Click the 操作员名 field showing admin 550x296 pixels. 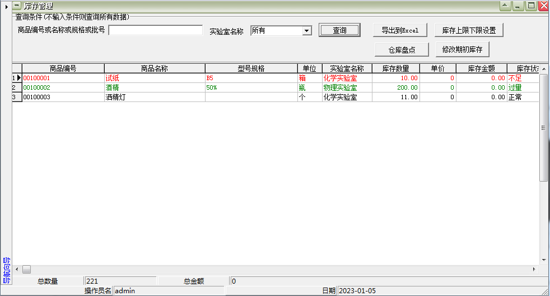pos(169,291)
